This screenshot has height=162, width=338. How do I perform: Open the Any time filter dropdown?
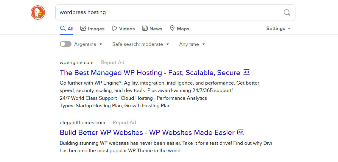(x=192, y=44)
